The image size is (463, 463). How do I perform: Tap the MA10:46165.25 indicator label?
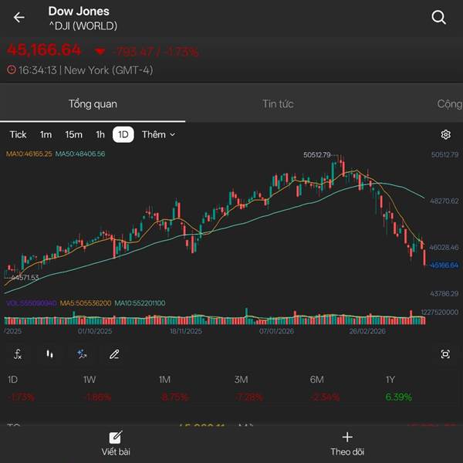pos(29,154)
